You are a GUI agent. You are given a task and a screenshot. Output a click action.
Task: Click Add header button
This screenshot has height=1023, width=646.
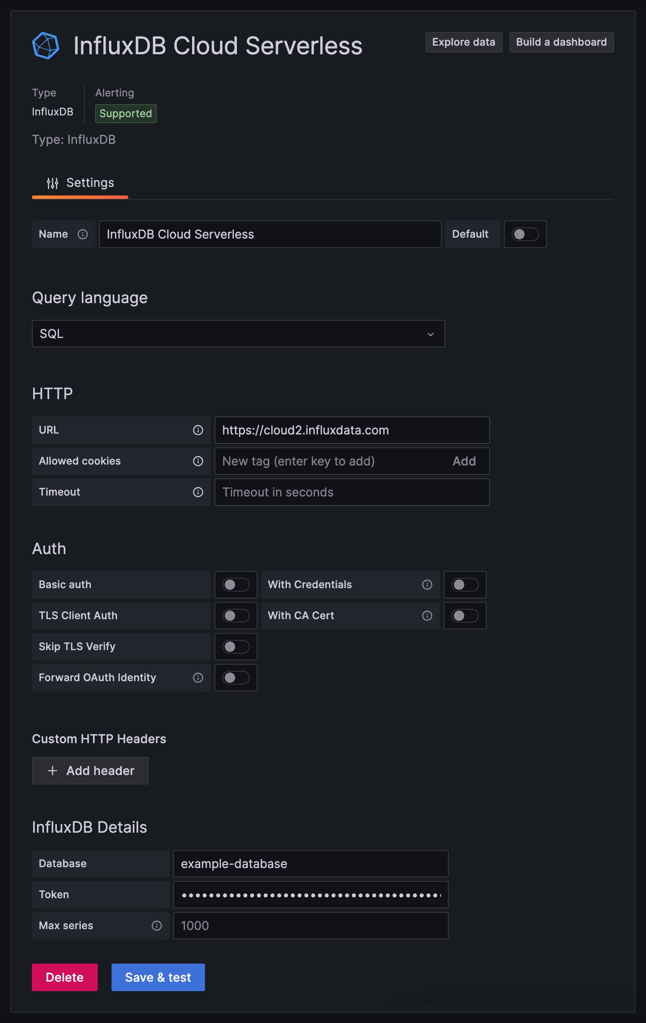click(x=90, y=771)
